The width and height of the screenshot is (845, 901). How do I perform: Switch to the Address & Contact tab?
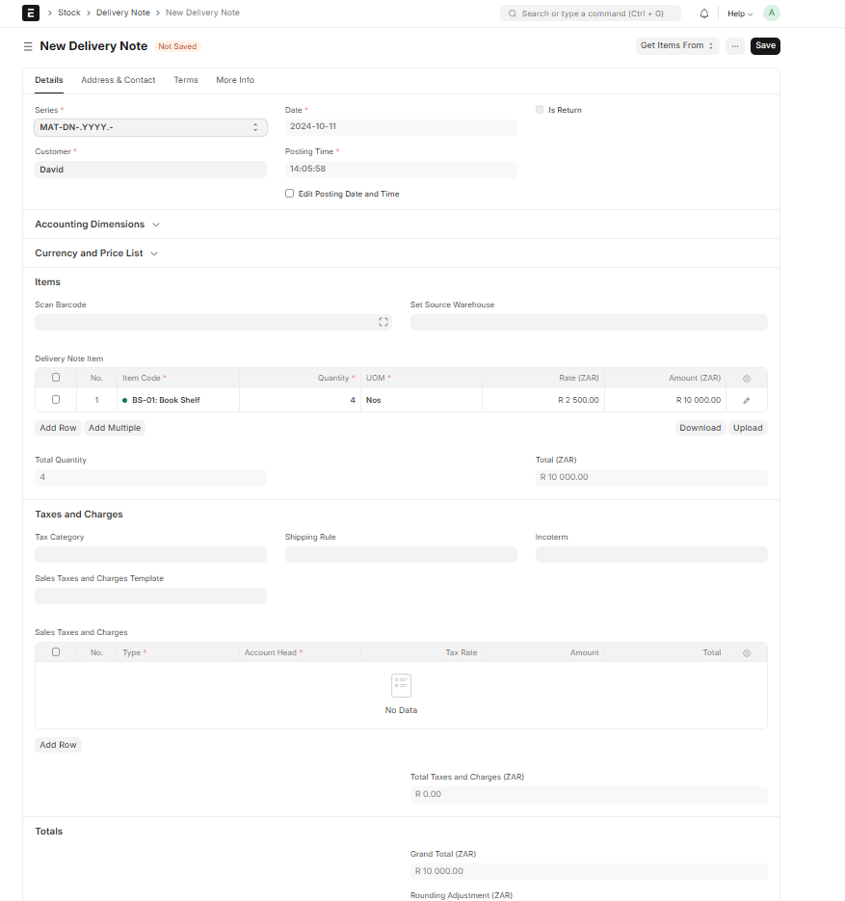coord(119,80)
